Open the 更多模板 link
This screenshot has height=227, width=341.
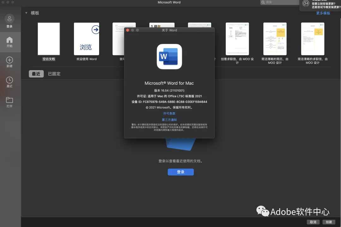pyautogui.click(x=323, y=13)
